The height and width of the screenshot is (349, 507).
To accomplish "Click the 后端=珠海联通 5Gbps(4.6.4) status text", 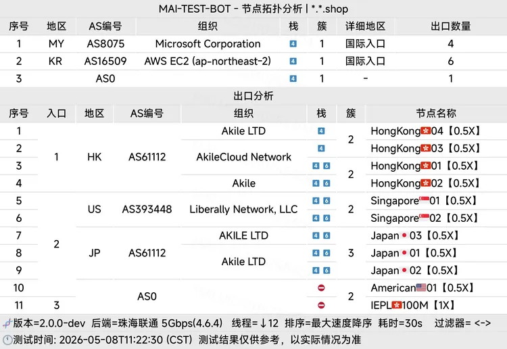I will coord(157,323).
